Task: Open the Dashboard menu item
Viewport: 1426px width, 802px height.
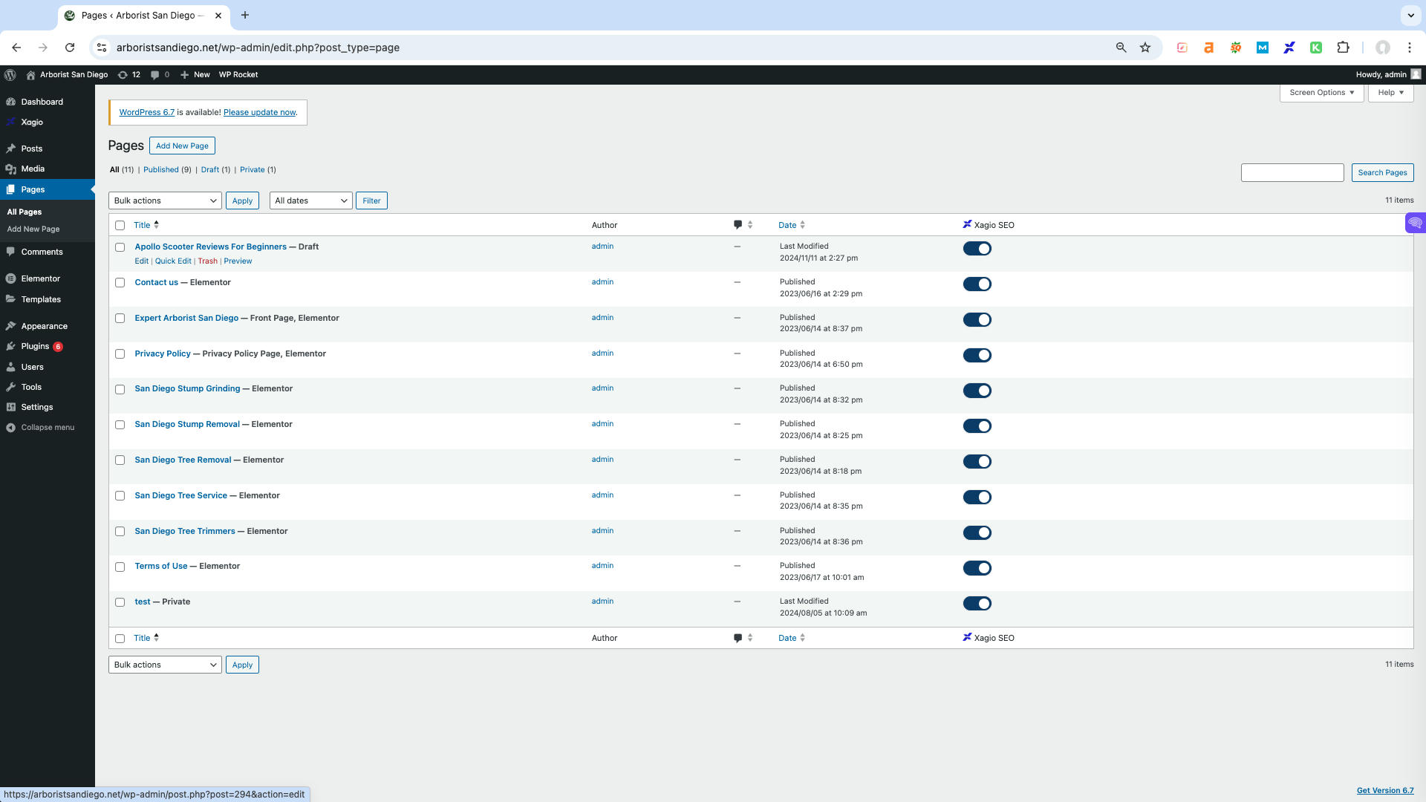Action: pyautogui.click(x=42, y=102)
